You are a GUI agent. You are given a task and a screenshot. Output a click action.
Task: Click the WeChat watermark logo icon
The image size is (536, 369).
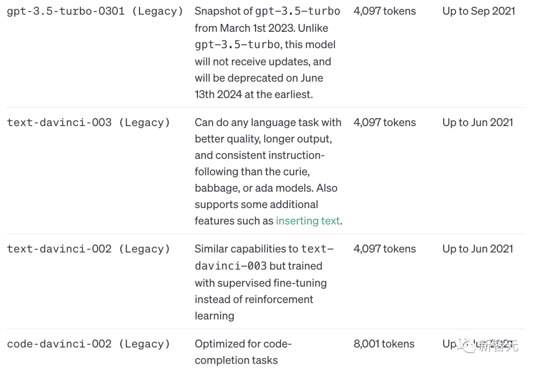coord(466,345)
